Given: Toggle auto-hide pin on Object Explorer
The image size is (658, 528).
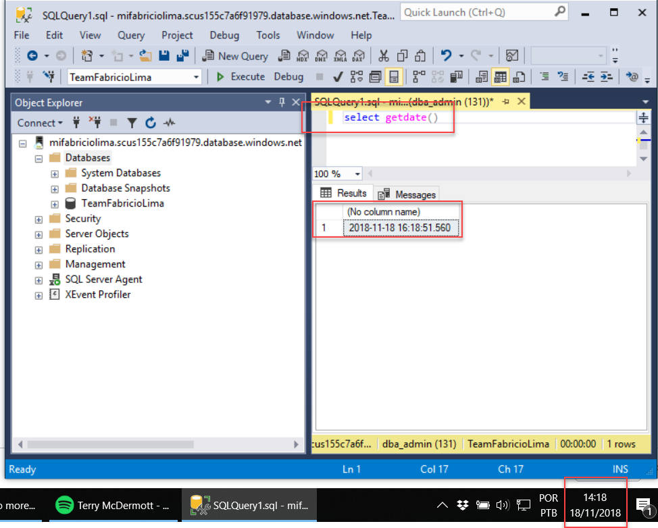Looking at the screenshot, I should coord(282,103).
